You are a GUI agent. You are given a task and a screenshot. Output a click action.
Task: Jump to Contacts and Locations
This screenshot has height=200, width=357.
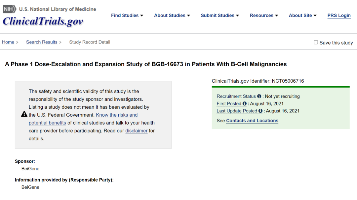pos(252,121)
